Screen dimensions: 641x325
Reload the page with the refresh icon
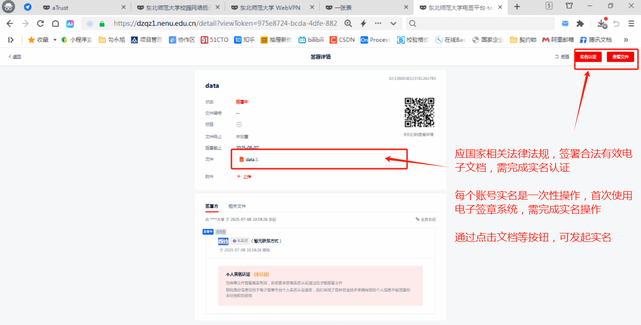(x=41, y=23)
